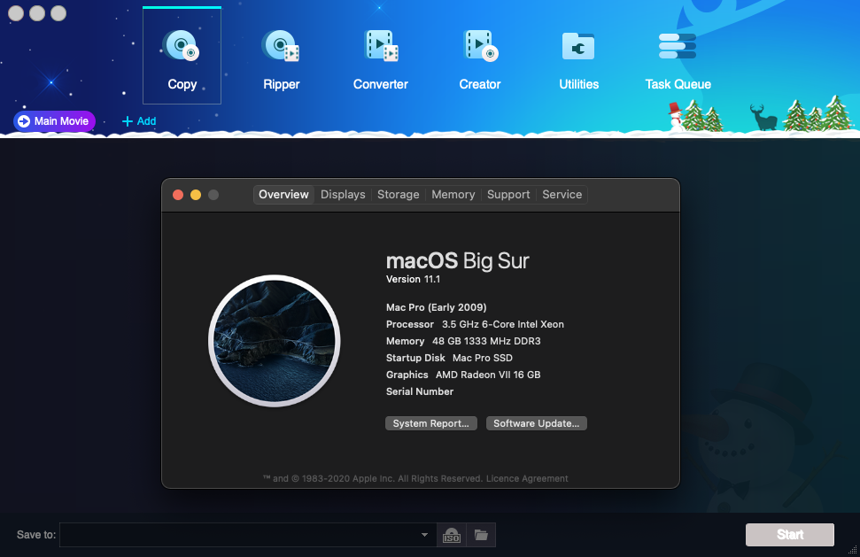The height and width of the screenshot is (557, 860).
Task: Click the Serial Number label
Action: tap(420, 391)
